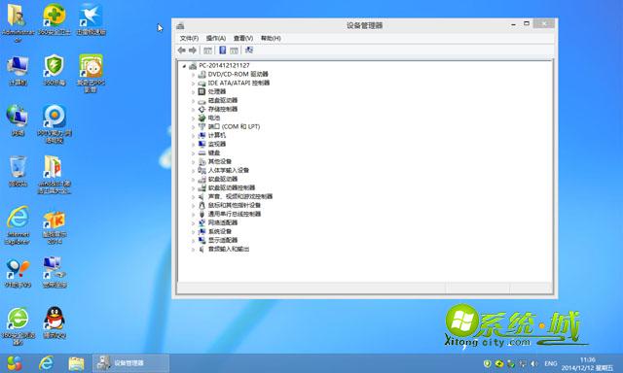Expand the 声音、视频和游戏控制器 node

(193, 196)
